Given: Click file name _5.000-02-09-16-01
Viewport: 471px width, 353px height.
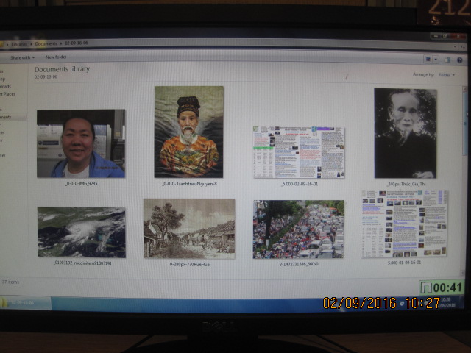Looking at the screenshot, I should (300, 184).
